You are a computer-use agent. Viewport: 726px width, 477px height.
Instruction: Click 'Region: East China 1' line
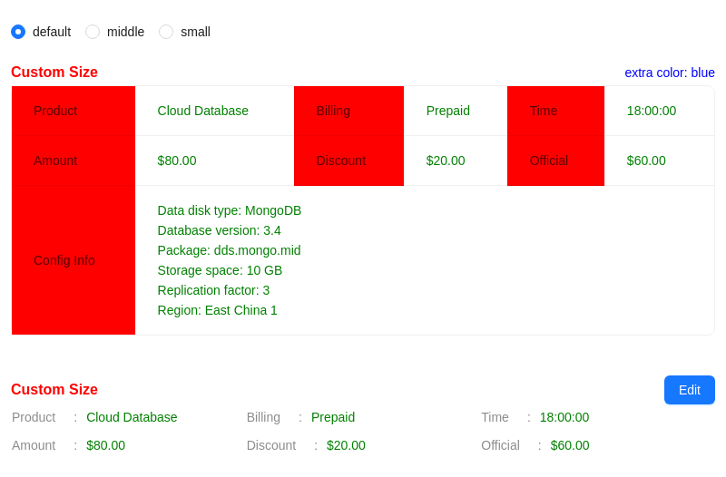(x=217, y=310)
